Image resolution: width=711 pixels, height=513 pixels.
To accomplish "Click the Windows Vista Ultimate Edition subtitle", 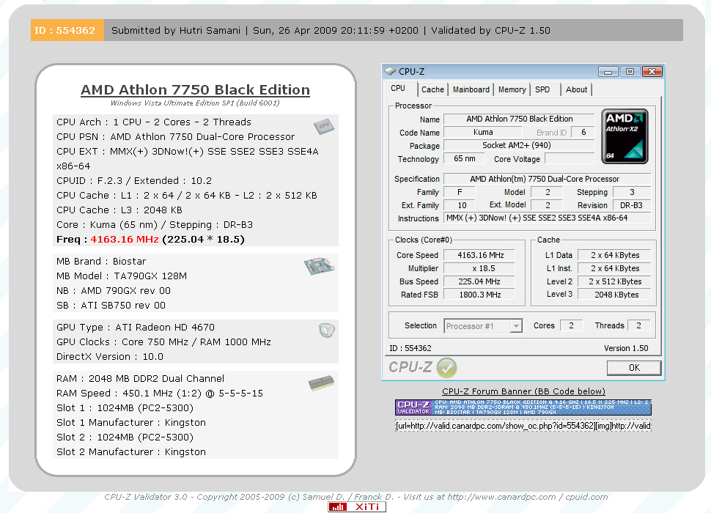I will pyautogui.click(x=195, y=103).
